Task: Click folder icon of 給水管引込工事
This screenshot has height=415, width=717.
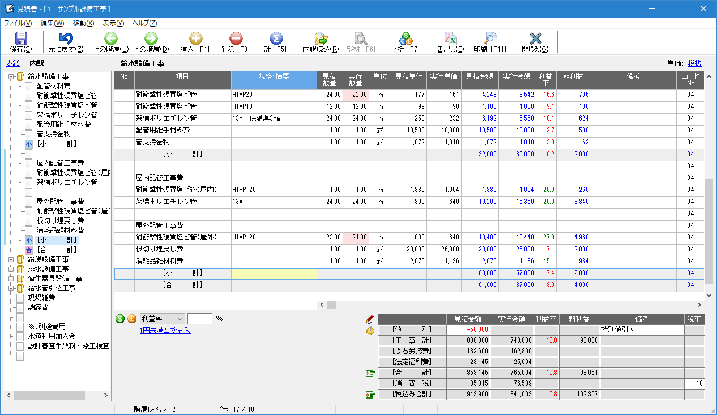Action: (x=20, y=288)
